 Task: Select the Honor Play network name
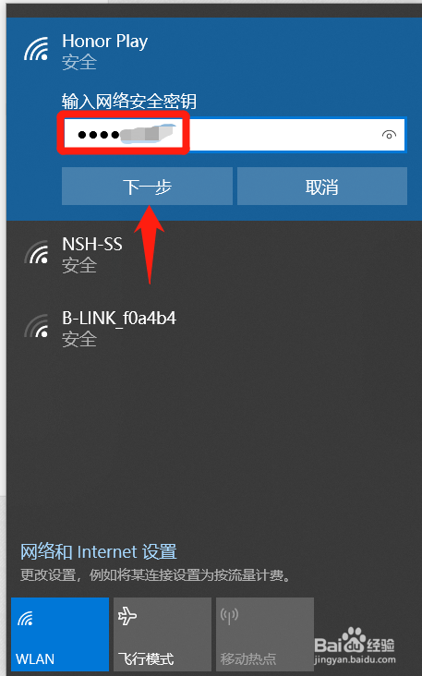pyautogui.click(x=104, y=42)
